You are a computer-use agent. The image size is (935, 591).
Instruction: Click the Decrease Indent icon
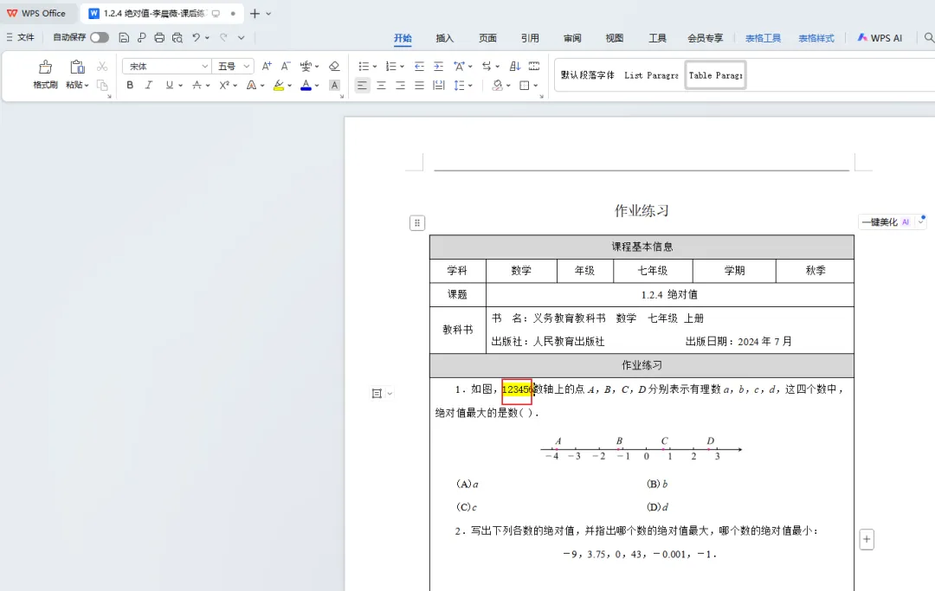coord(419,66)
